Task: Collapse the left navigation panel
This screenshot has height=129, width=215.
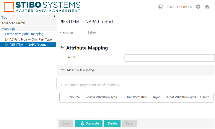Action: (x=55, y=16)
